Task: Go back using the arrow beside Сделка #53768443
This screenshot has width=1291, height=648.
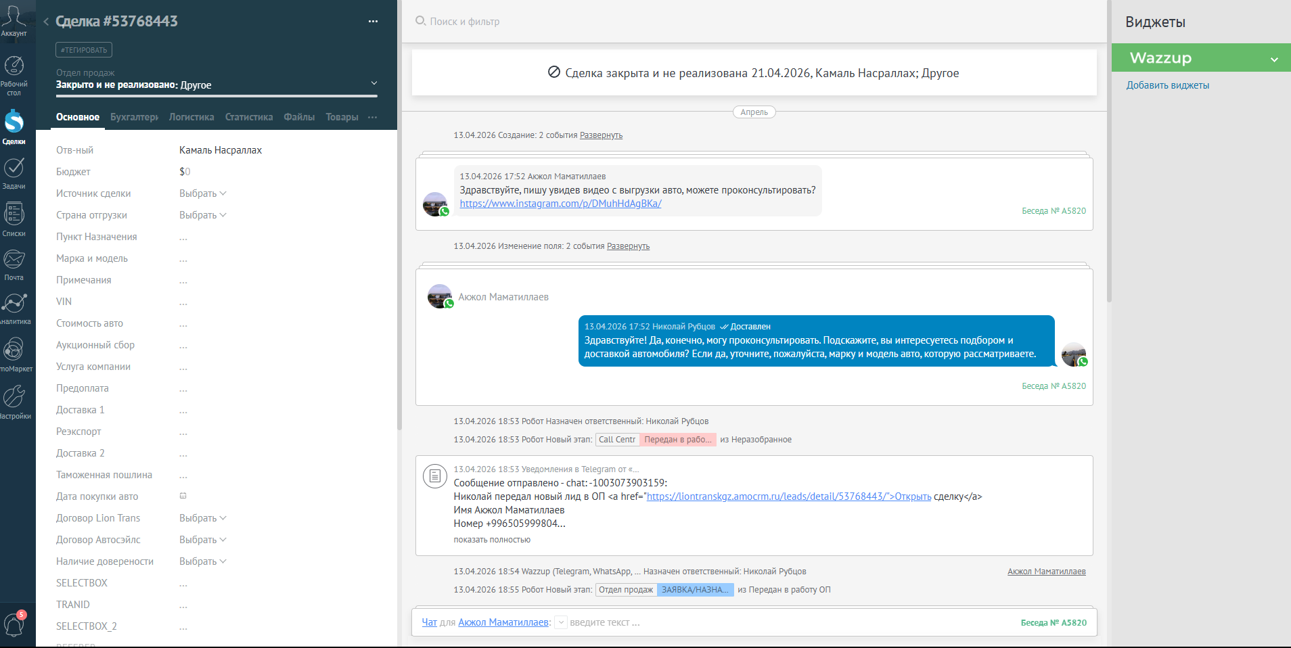Action: [46, 22]
